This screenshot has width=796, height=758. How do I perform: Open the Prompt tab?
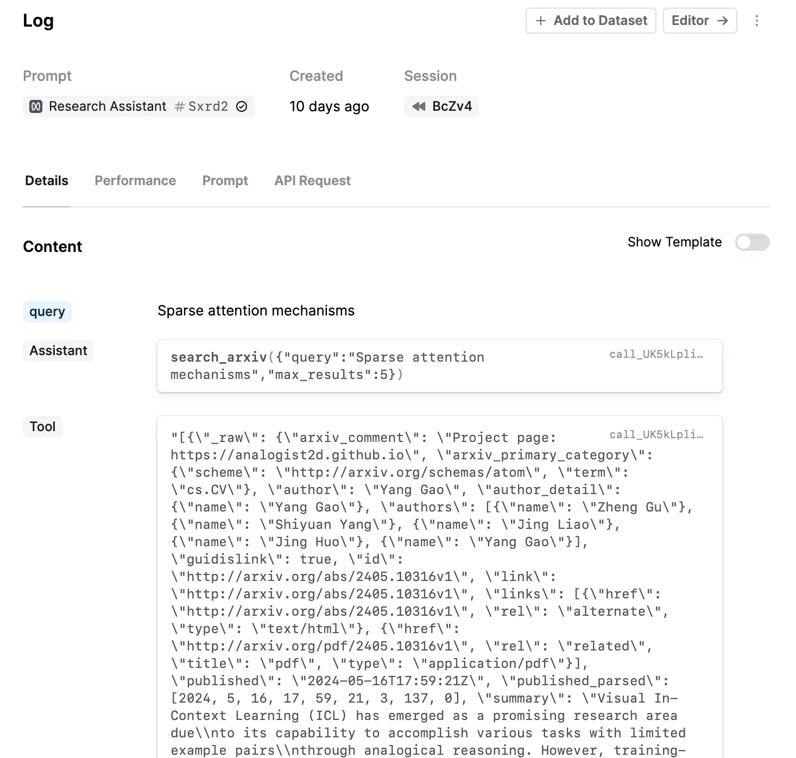(225, 181)
